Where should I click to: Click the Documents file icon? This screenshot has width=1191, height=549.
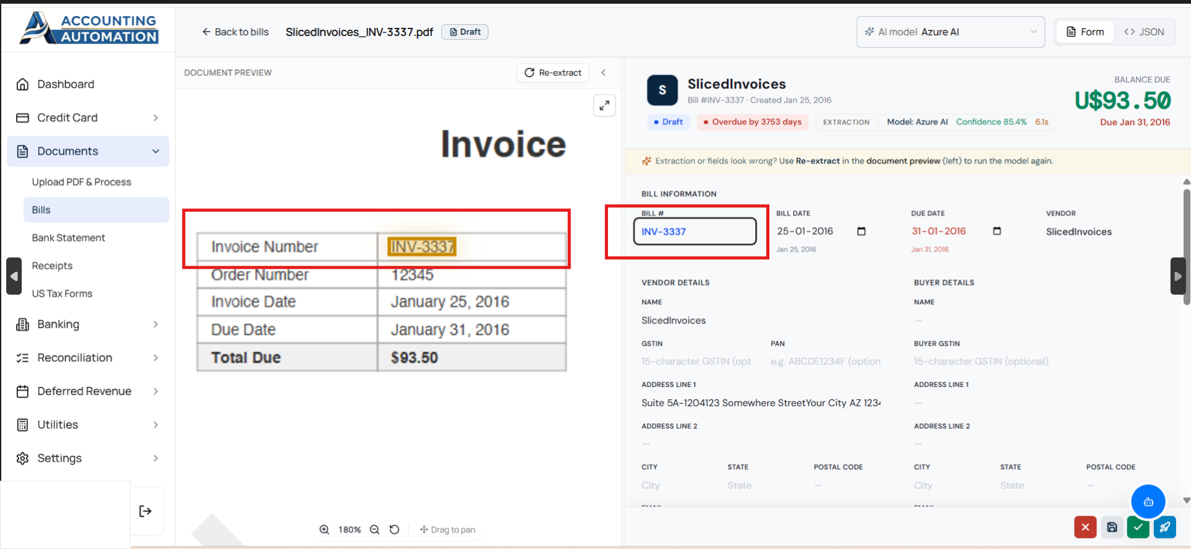click(x=22, y=151)
